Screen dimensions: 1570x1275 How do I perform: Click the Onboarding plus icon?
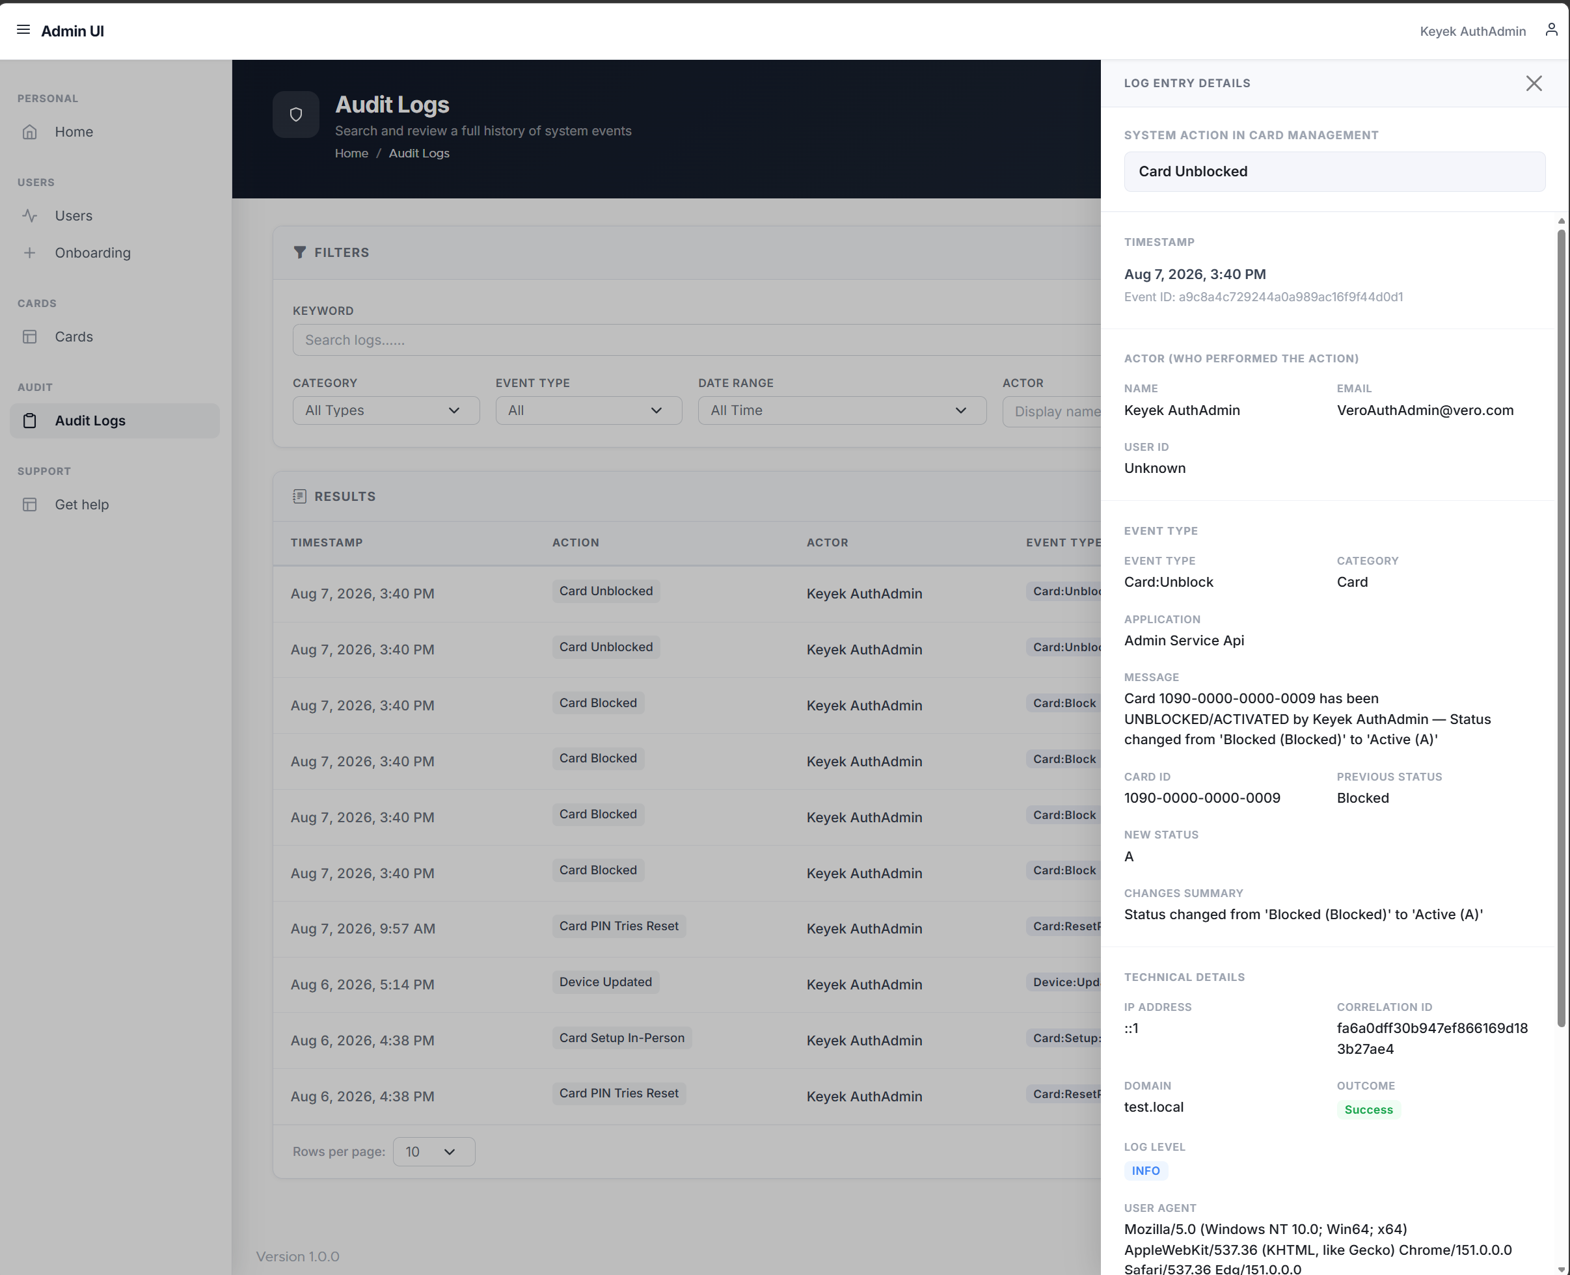[x=29, y=252]
